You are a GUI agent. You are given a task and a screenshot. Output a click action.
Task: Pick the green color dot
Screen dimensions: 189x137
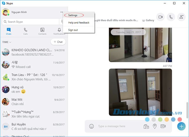160,119
